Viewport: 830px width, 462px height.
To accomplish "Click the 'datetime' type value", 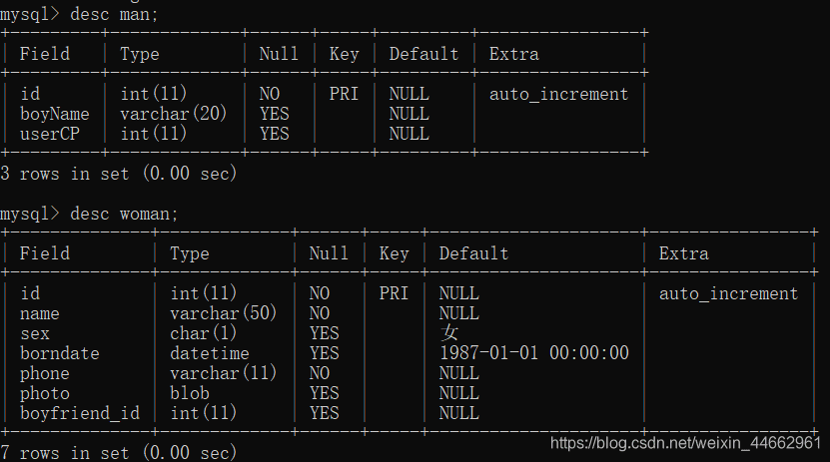I will tap(209, 353).
